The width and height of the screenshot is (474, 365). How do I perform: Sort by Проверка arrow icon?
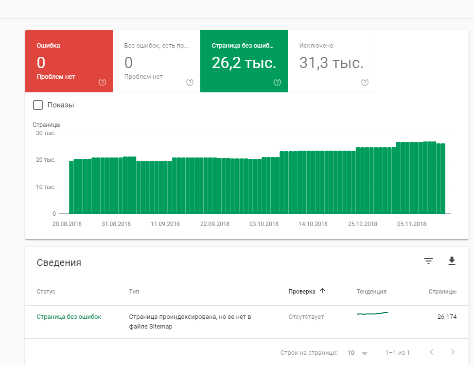pos(322,291)
